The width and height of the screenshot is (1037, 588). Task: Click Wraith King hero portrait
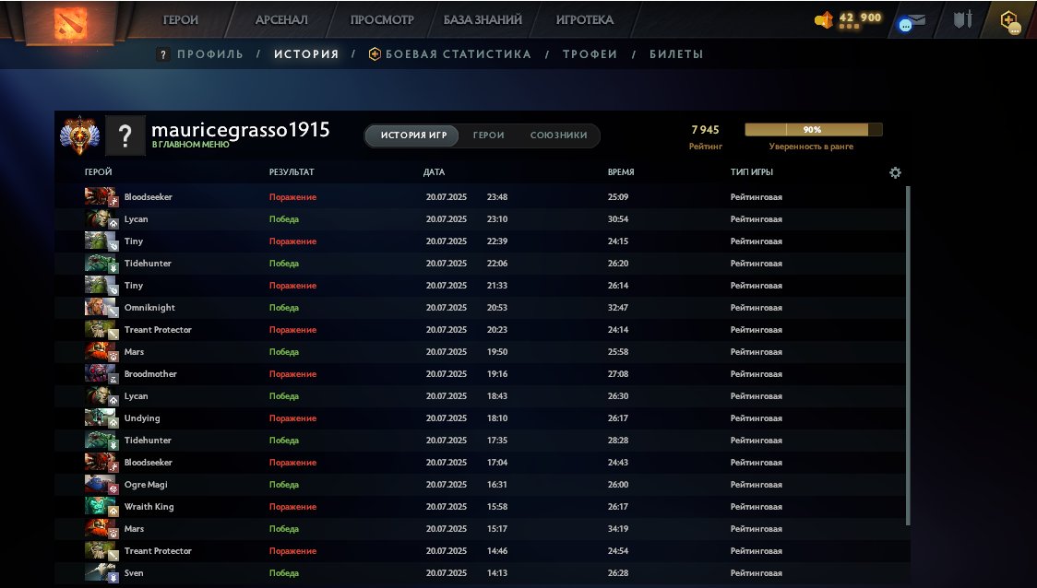point(101,507)
